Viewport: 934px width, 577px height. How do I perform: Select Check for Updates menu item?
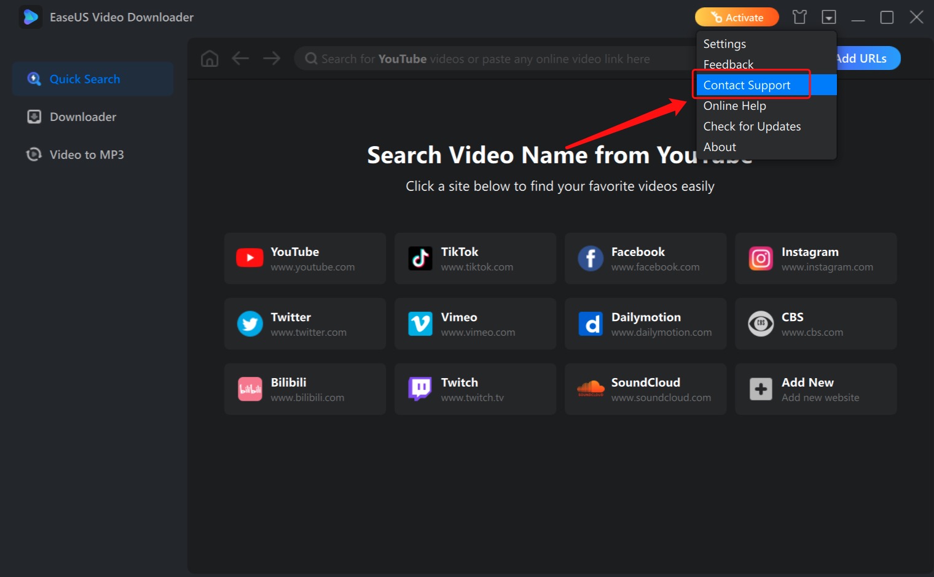point(766,126)
